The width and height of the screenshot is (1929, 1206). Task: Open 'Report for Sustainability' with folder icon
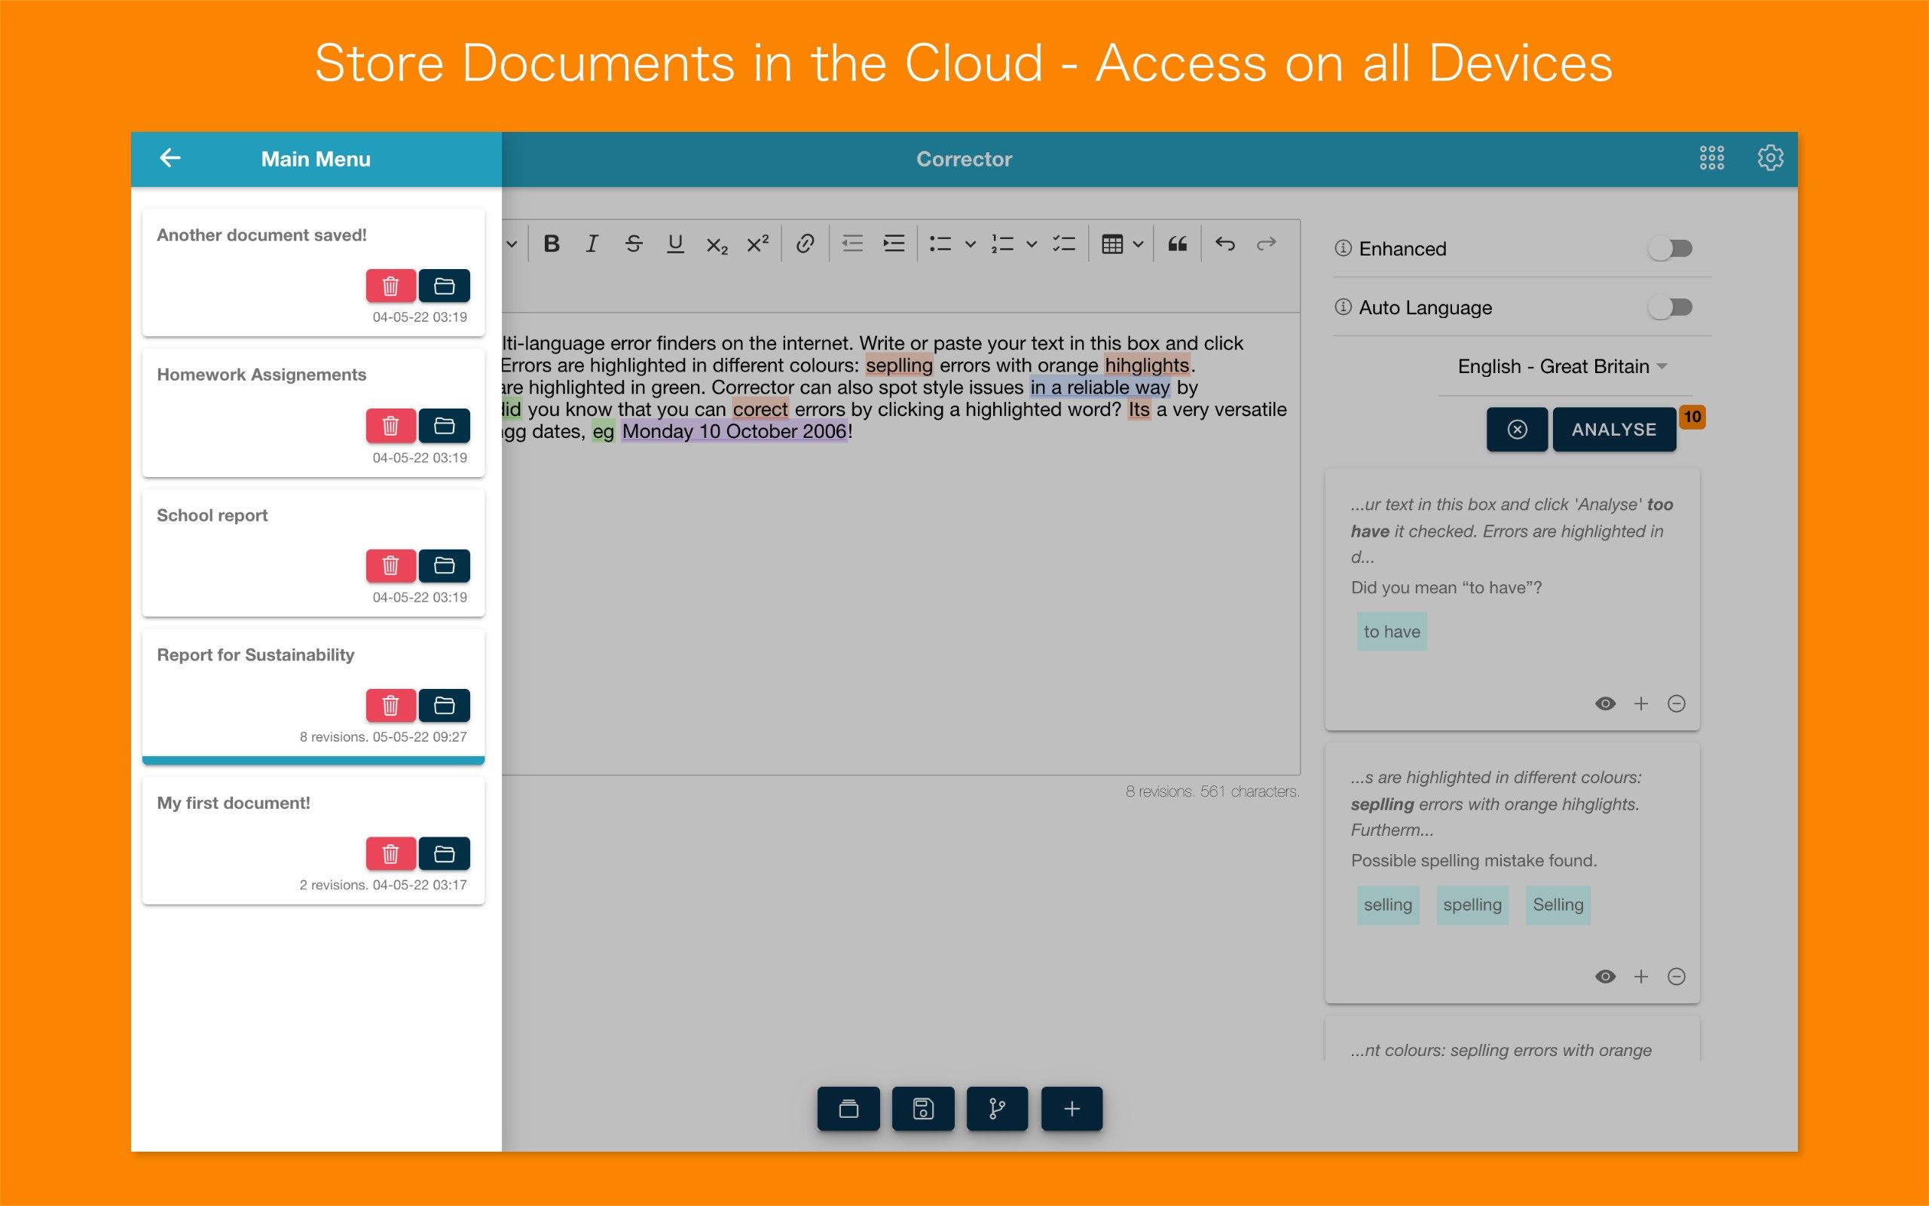pos(444,705)
